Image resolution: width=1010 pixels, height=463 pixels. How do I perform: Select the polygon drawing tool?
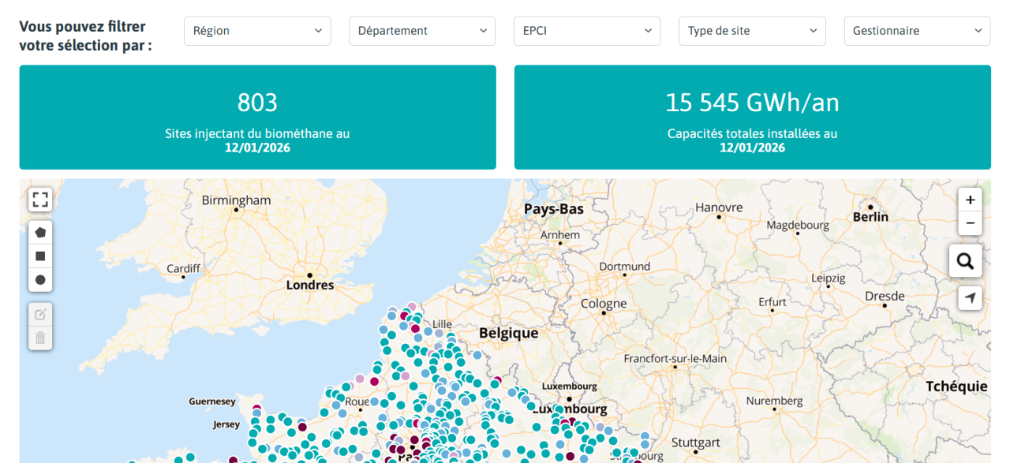(40, 233)
